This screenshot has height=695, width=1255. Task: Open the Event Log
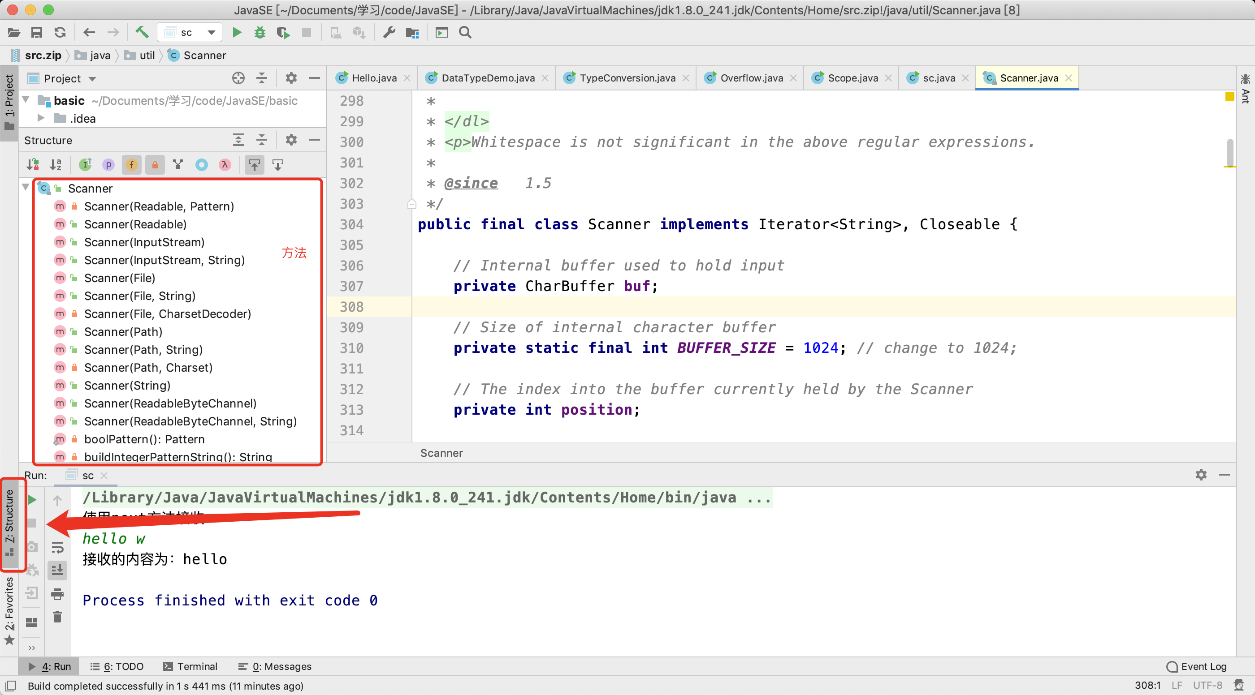click(x=1197, y=666)
